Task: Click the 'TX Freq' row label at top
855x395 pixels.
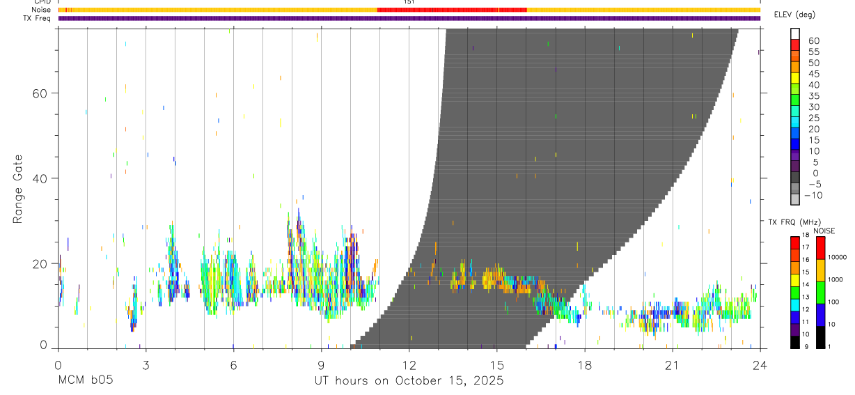Action: coord(38,18)
